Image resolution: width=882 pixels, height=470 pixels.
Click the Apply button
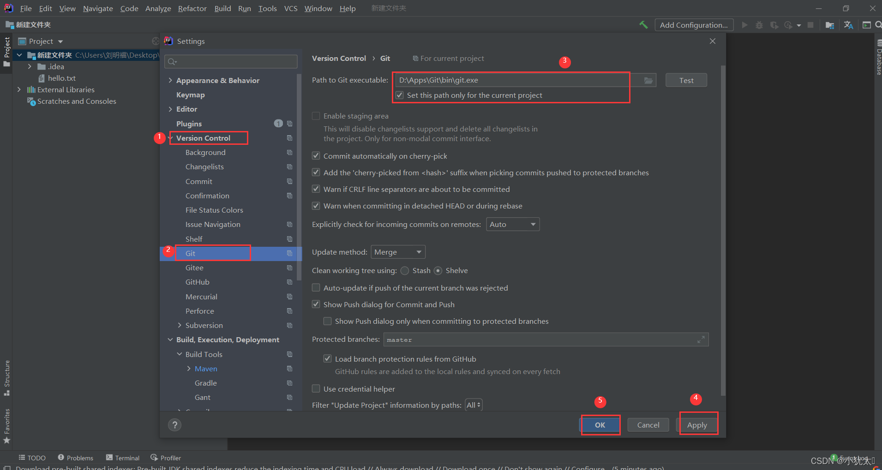697,425
